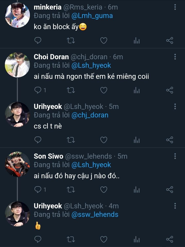The width and height of the screenshot is (185, 247).
Task: Retweet Son Siwo's tweet
Action: coord(71,190)
